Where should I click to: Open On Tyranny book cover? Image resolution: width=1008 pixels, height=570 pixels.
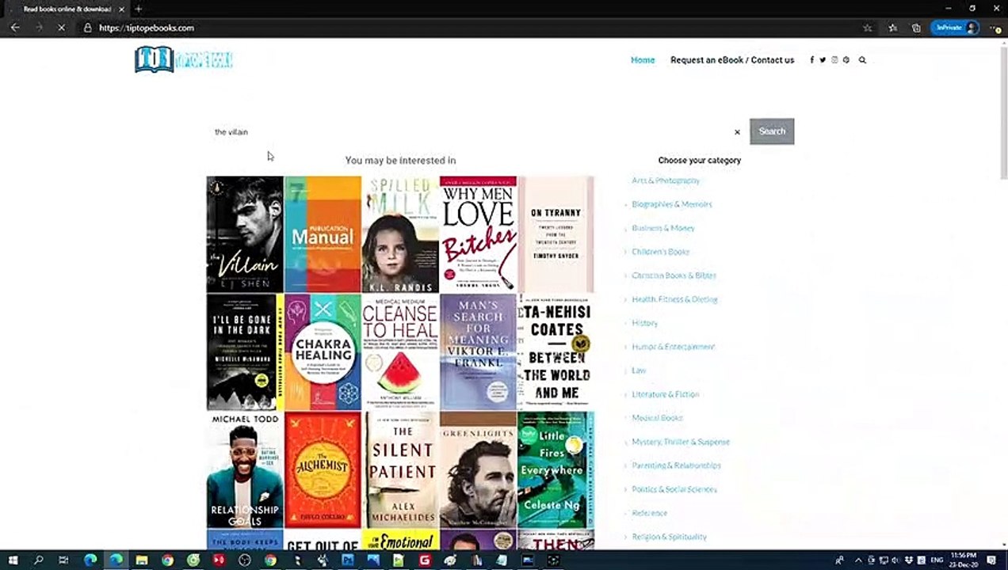[556, 234]
